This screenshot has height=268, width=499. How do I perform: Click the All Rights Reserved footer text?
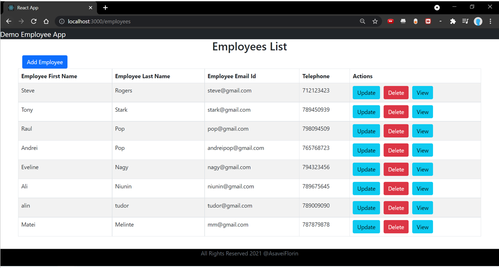pyautogui.click(x=249, y=253)
